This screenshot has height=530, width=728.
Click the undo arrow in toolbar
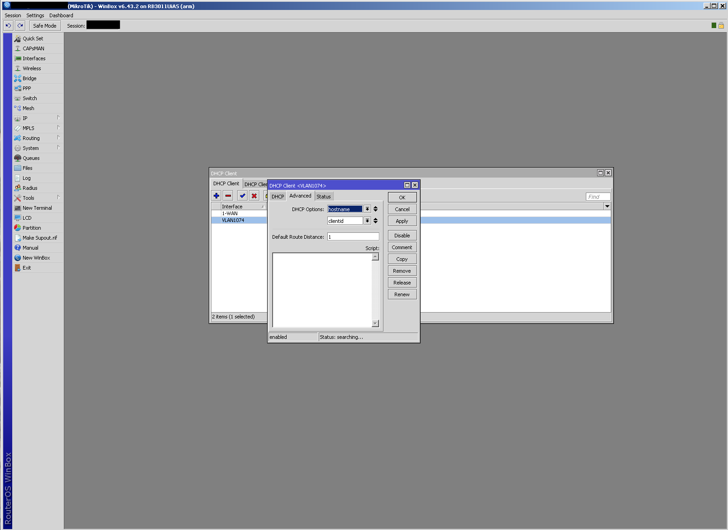pos(8,26)
